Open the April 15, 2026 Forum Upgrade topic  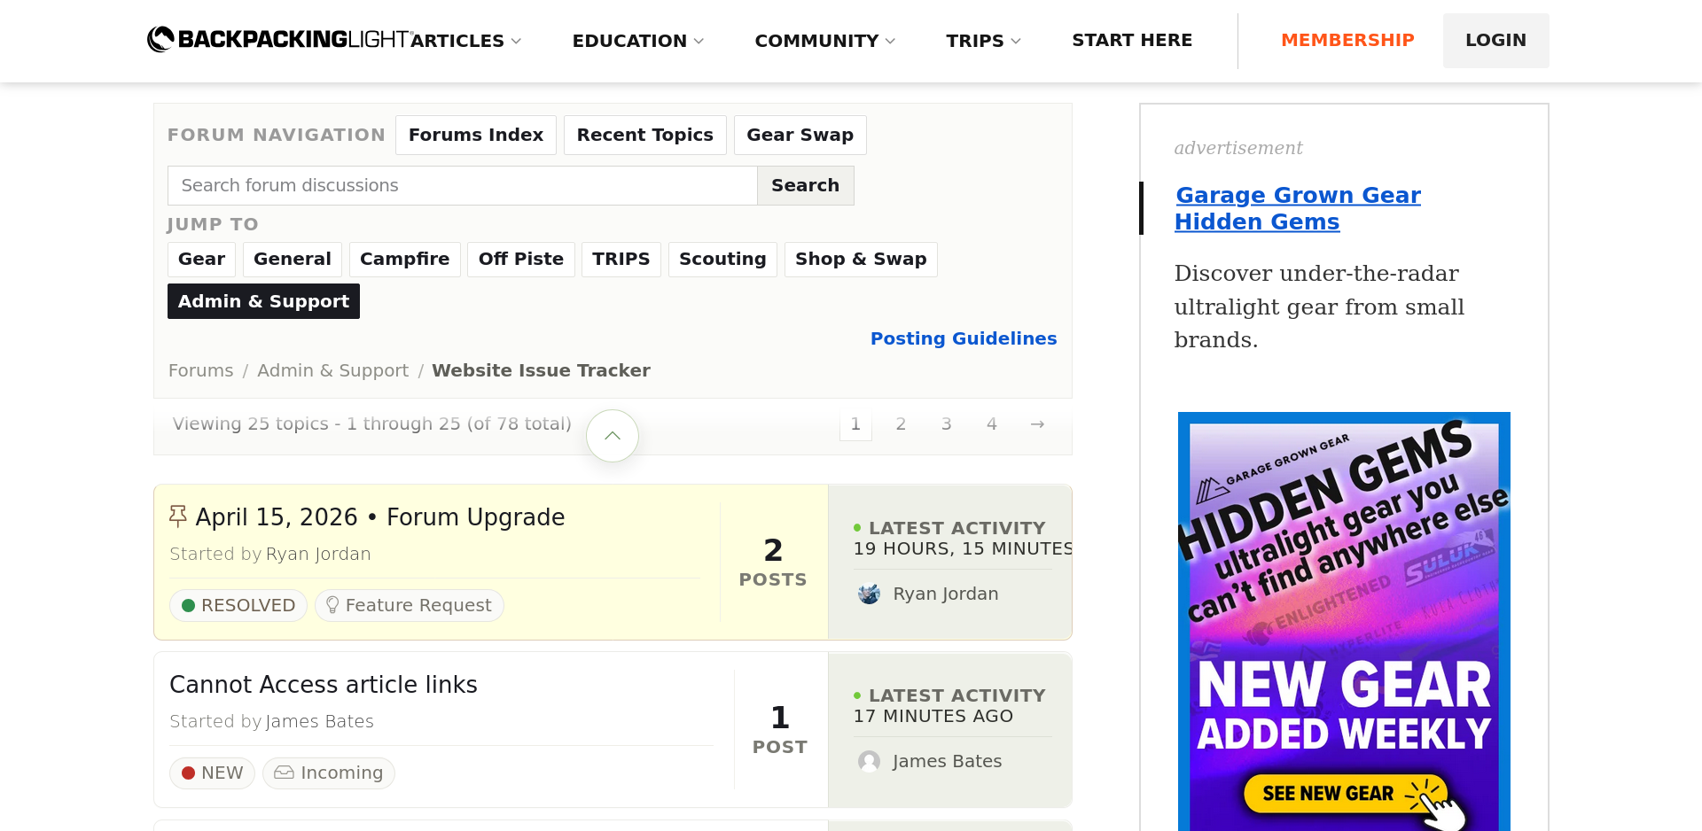pyautogui.click(x=380, y=517)
